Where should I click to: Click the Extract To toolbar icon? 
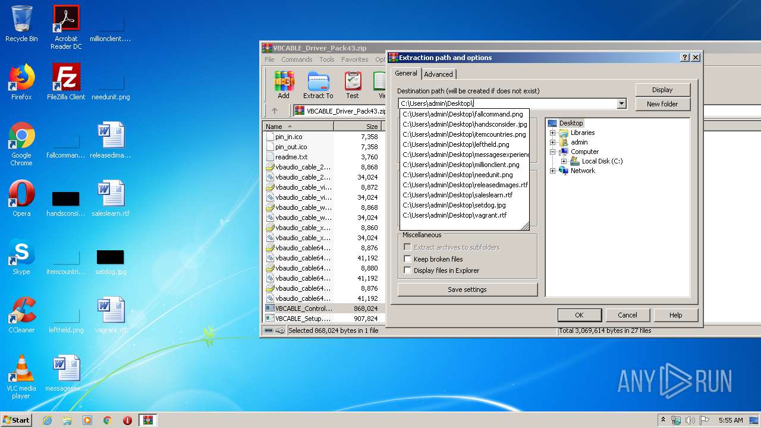coord(318,85)
